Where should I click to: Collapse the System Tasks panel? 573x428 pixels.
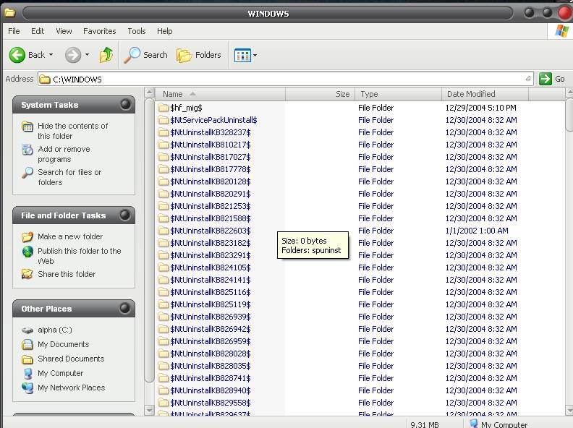click(x=126, y=105)
